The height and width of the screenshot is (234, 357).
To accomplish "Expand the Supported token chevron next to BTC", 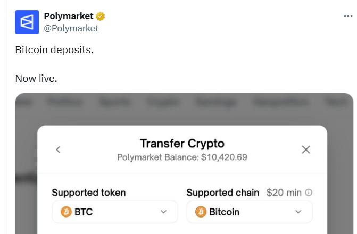I will [x=163, y=212].
